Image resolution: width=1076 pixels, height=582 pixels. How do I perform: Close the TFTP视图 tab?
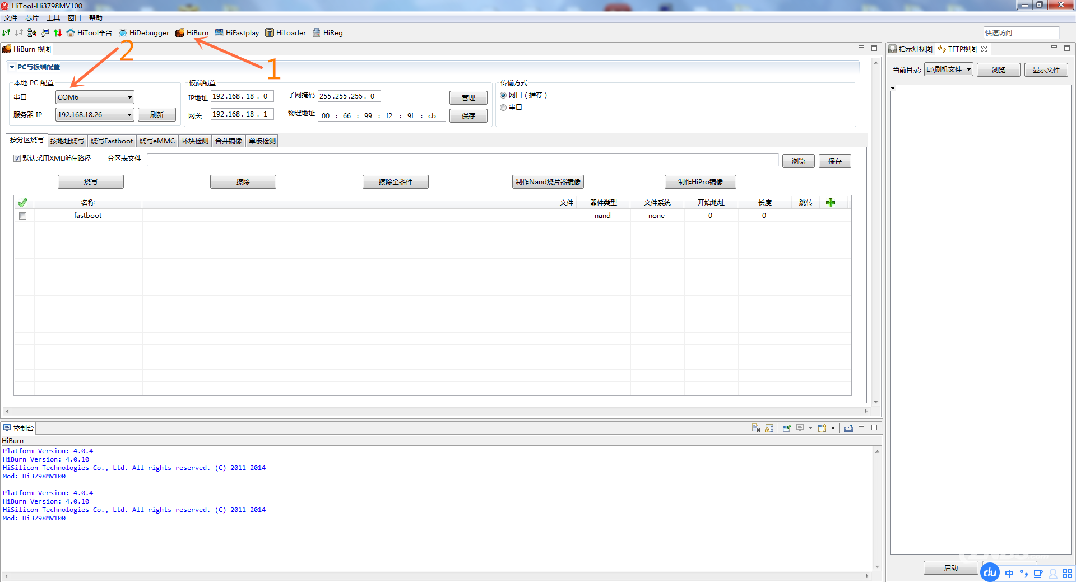[984, 49]
